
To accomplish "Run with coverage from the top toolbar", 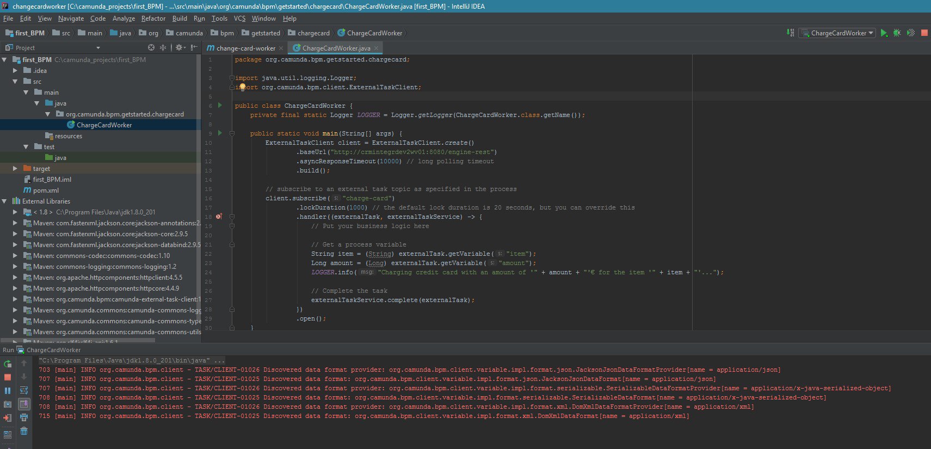I will click(x=911, y=33).
